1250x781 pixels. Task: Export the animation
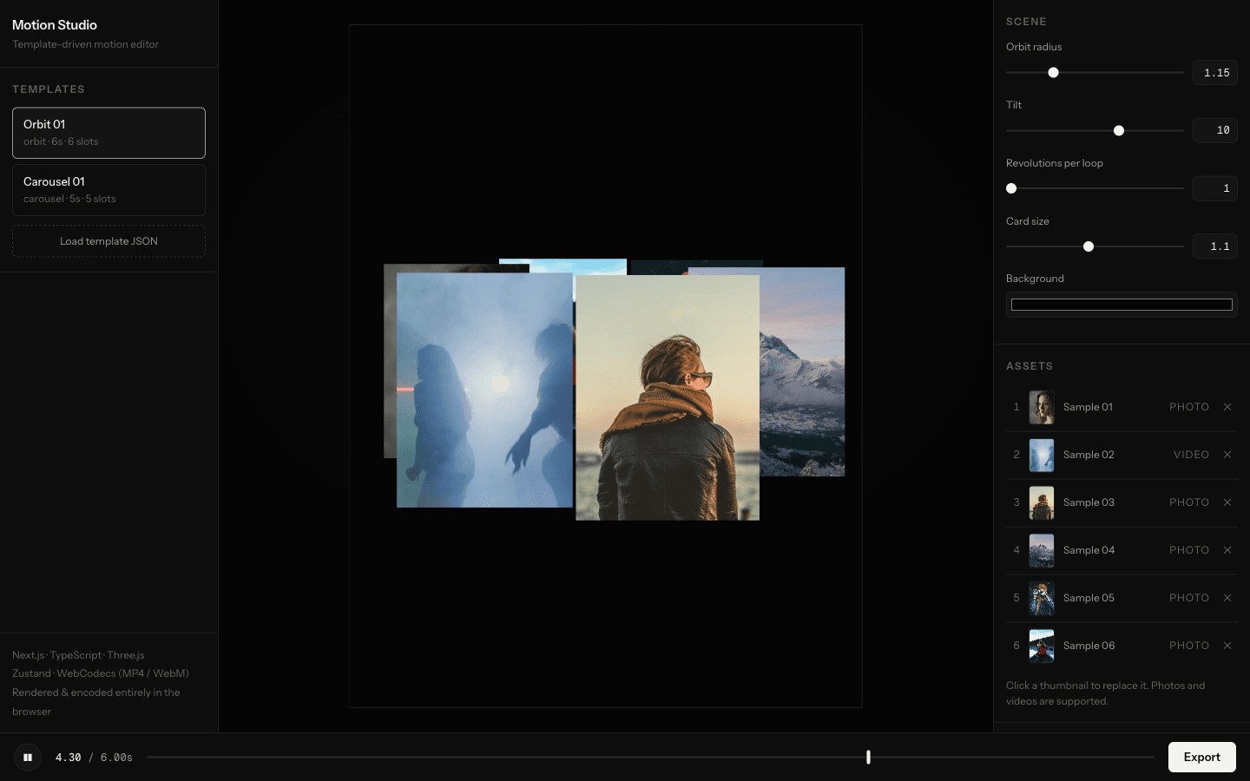point(1202,757)
